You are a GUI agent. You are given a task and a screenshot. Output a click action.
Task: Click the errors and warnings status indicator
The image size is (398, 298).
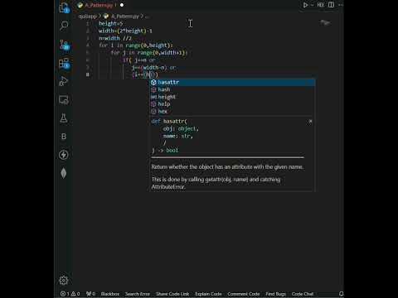click(70, 294)
